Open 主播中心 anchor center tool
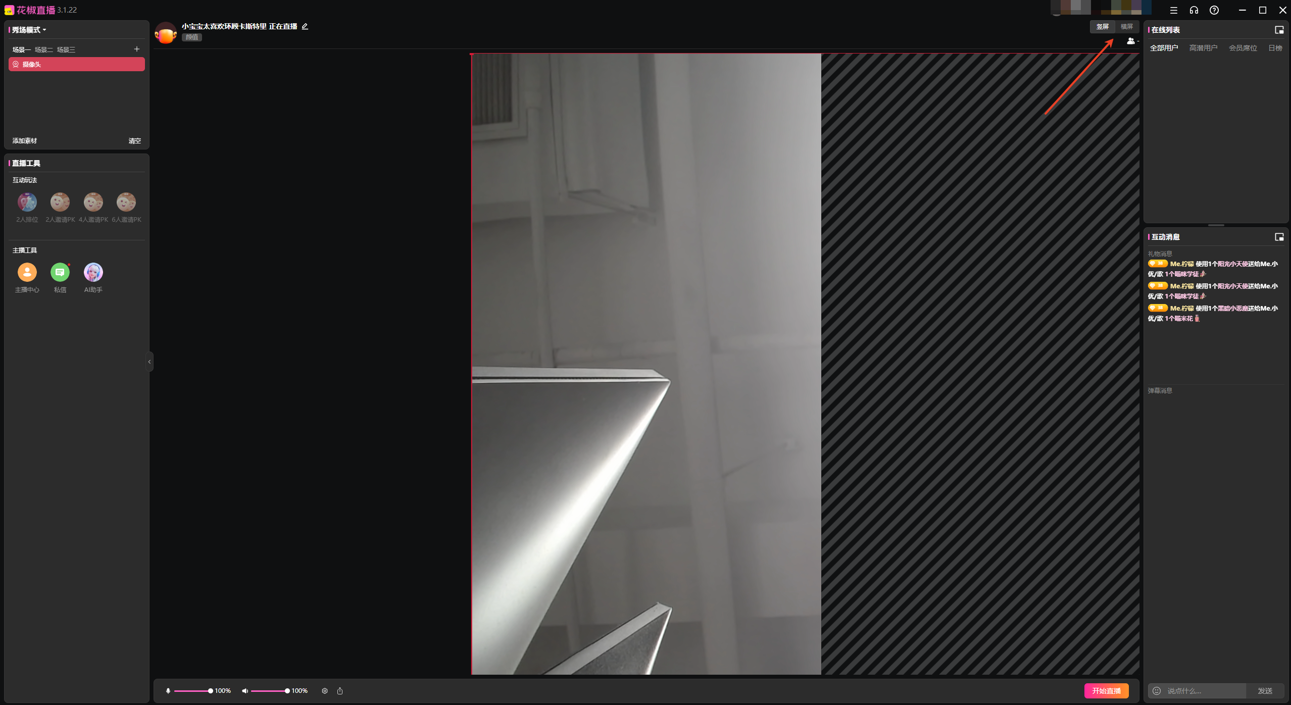Screen dimensions: 1291x705 (27, 273)
